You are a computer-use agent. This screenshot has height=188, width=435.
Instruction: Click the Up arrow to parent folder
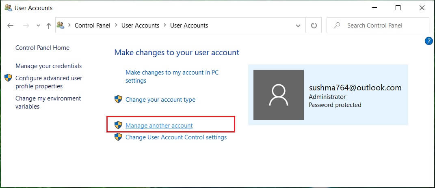[x=49, y=26]
